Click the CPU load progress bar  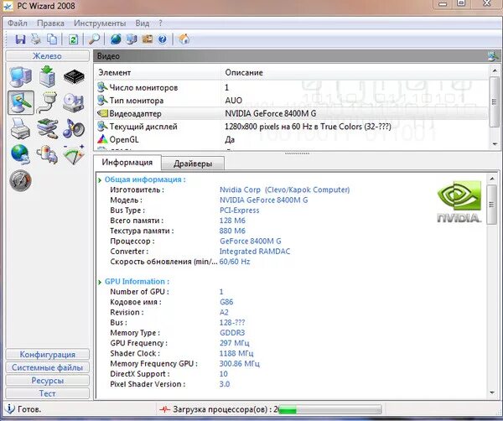pos(329,409)
